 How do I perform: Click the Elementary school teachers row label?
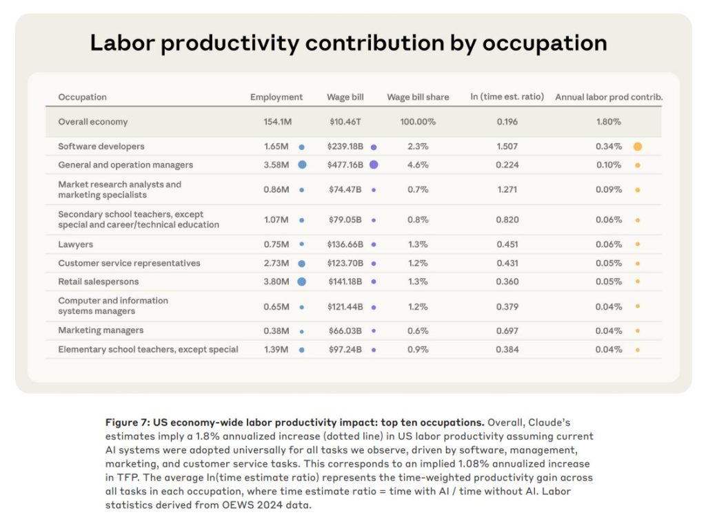(x=148, y=350)
